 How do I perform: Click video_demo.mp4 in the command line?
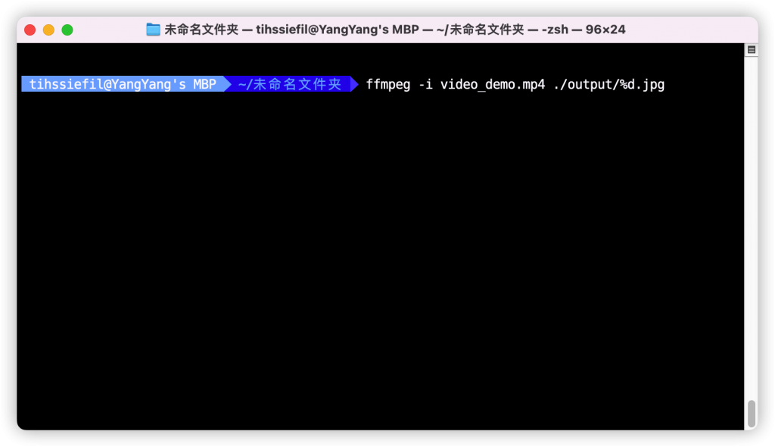click(x=493, y=85)
